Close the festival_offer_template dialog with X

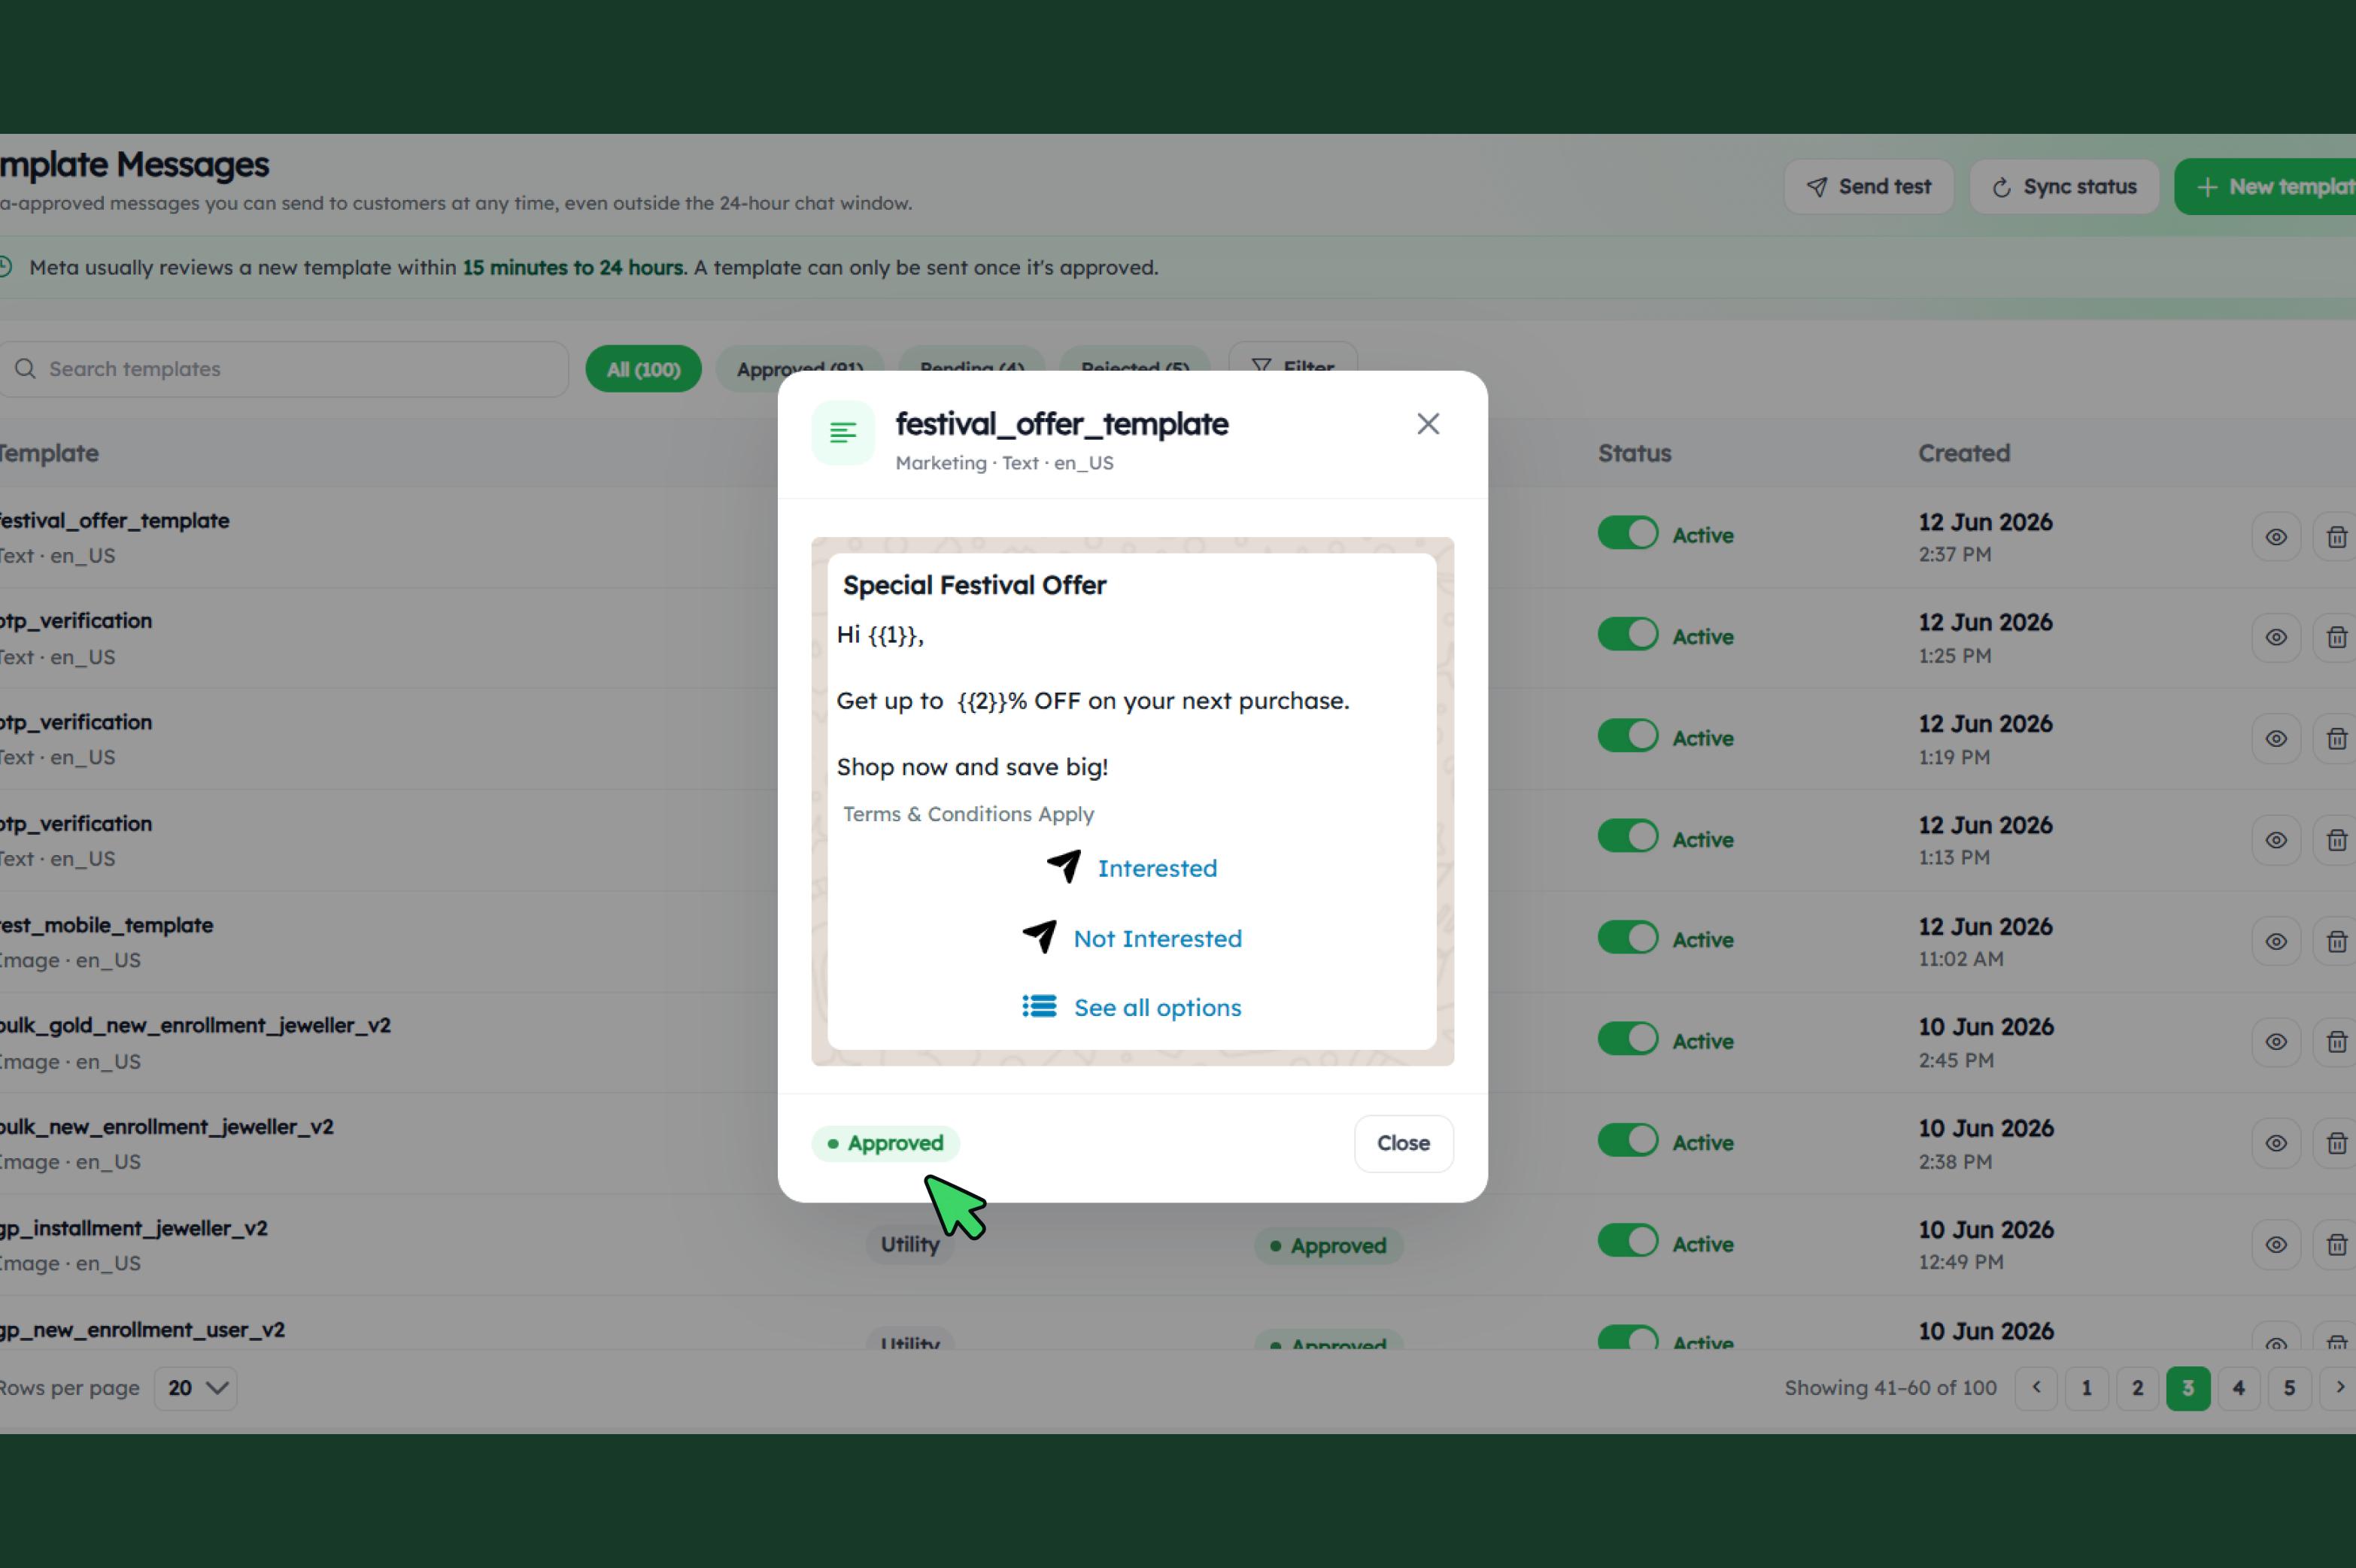pos(1428,424)
